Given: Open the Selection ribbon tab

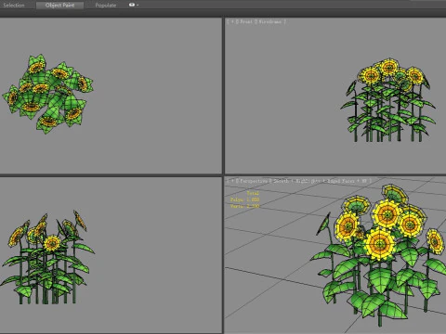Looking at the screenshot, I should tap(14, 6).
